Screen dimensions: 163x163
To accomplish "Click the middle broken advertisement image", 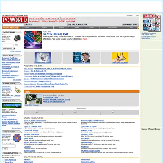I will coord(75,112).
